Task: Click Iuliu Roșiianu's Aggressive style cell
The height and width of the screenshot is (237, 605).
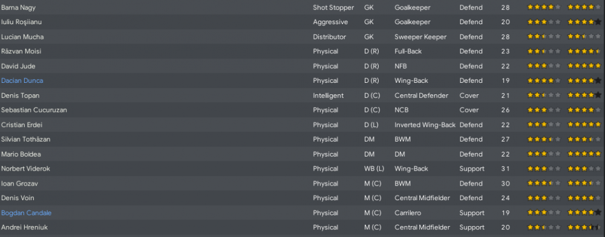Action: tap(330, 22)
